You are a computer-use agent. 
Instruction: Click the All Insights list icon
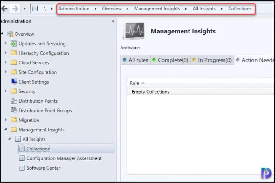18,139
